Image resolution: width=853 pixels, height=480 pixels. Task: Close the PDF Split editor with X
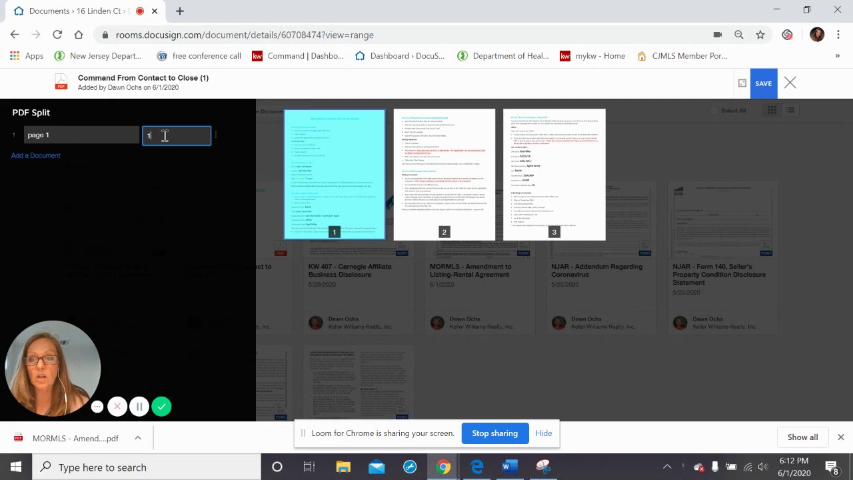click(790, 83)
